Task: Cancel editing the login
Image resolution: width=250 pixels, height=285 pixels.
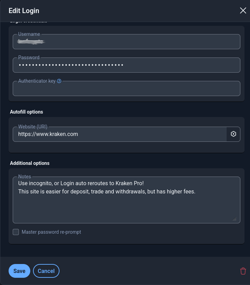Action: tap(46, 271)
